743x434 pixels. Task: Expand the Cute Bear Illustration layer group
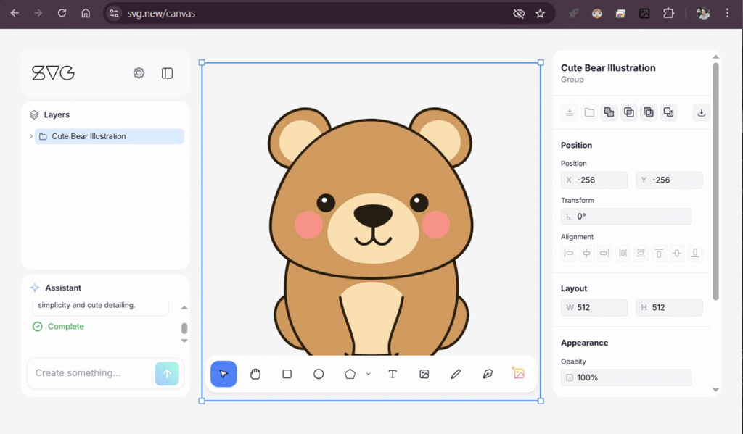30,136
